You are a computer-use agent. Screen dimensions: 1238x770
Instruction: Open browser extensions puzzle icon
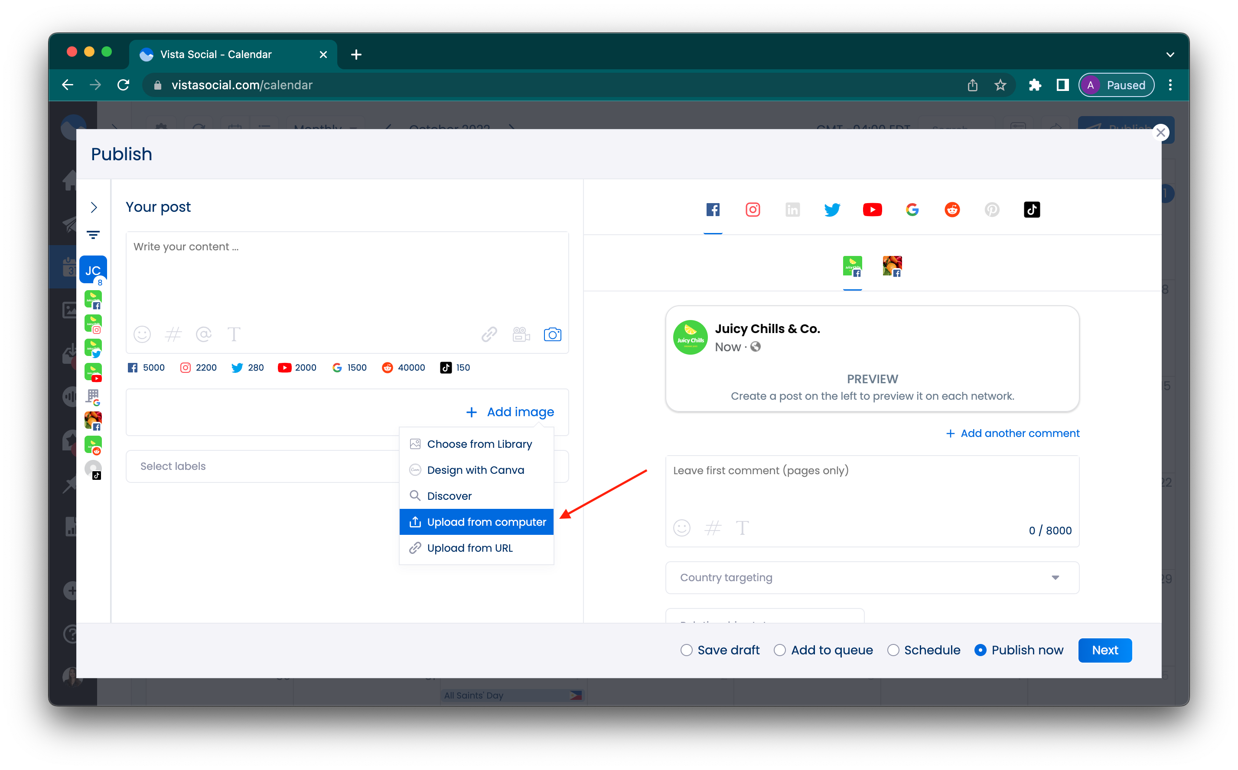pyautogui.click(x=1035, y=85)
